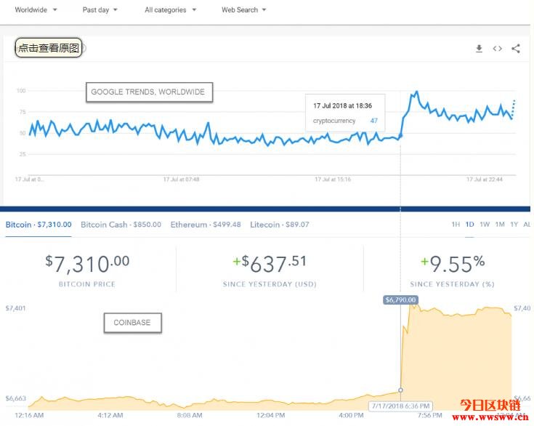Expand the All categories dropdown
Viewport: 534px width, 426px height.
(170, 10)
